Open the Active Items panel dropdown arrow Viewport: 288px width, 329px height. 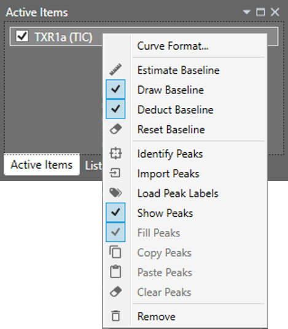(x=247, y=12)
